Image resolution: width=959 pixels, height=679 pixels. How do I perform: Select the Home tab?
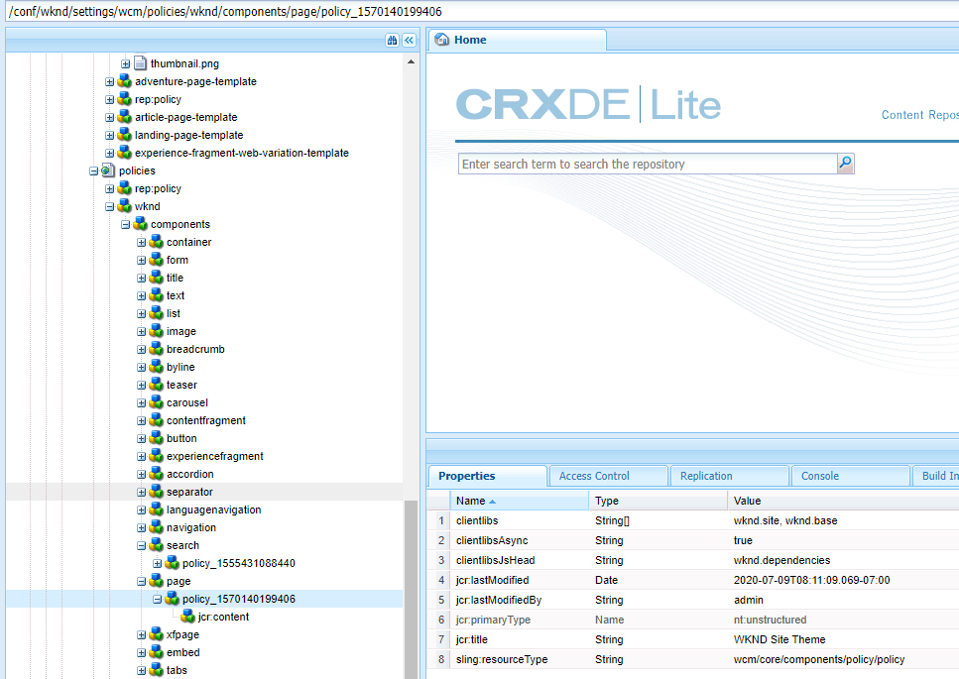[518, 40]
